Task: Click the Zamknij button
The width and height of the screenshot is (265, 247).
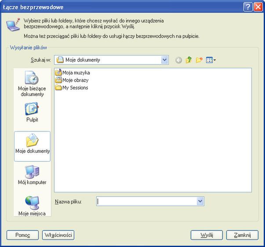Action: [x=242, y=235]
